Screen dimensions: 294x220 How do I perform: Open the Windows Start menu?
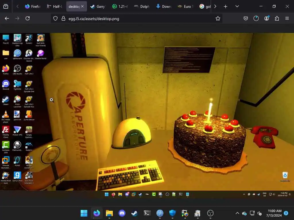pyautogui.click(x=84, y=213)
